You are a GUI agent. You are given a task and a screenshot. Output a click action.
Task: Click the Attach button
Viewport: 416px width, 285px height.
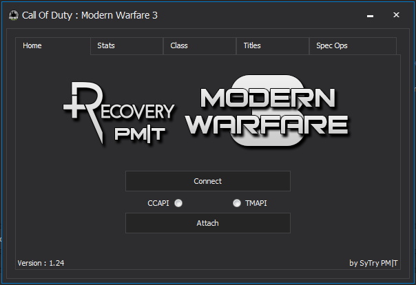[208, 223]
